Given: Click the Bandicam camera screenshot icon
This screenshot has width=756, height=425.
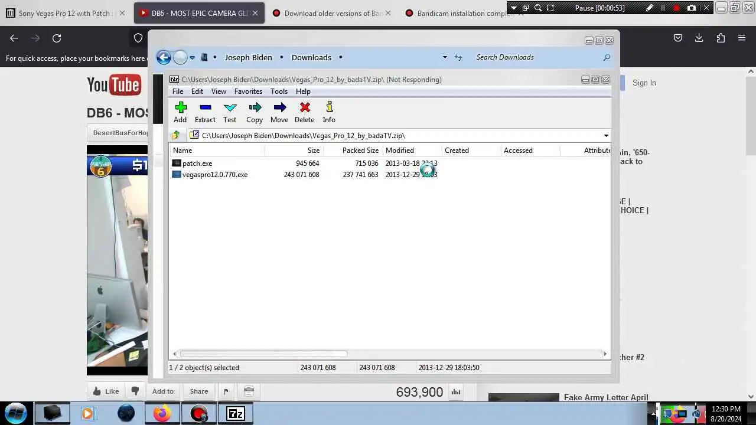Looking at the screenshot, I should (692, 8).
